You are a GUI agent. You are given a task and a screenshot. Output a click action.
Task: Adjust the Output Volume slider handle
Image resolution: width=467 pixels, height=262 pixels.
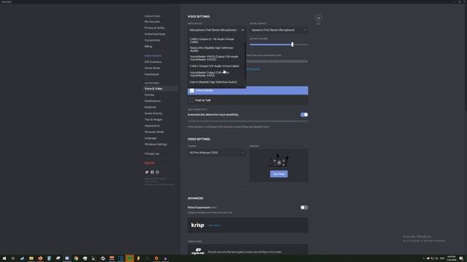coord(293,44)
